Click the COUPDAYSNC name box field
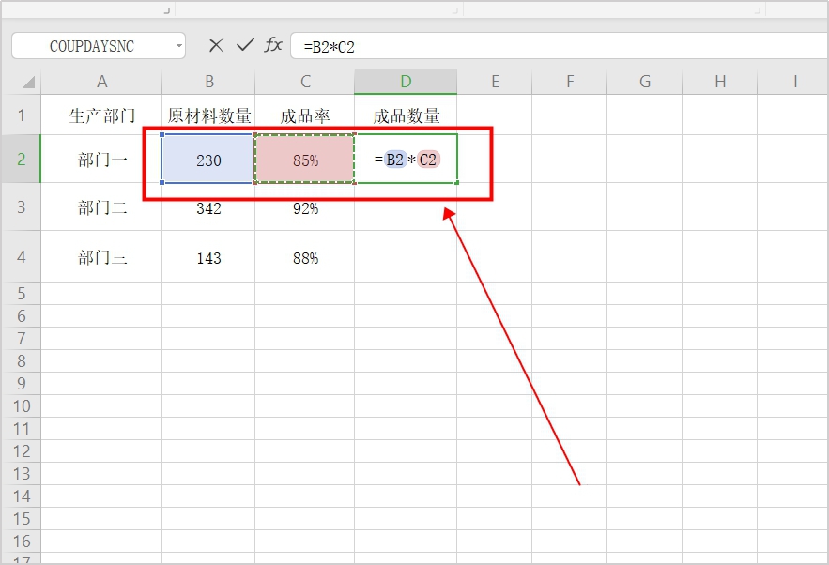Screen dimensions: 829x565 (x=92, y=46)
